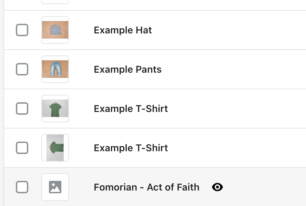Open the Fomorian - Act of Faith product link

point(146,187)
